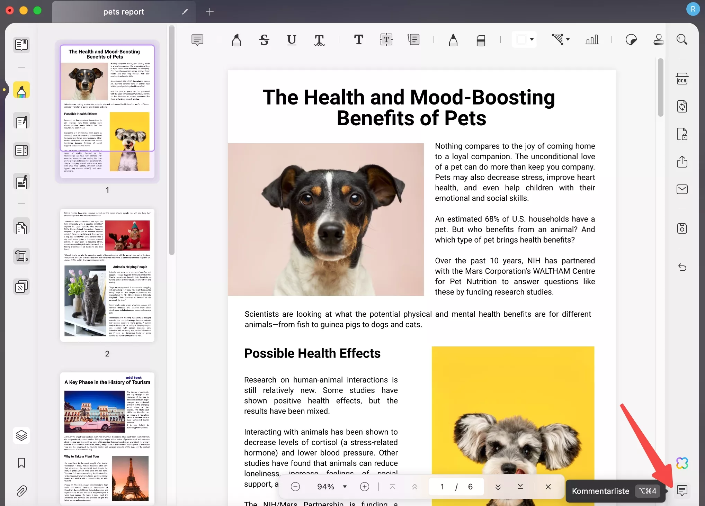Open the user account avatar R
Image resolution: width=705 pixels, height=506 pixels.
[693, 9]
